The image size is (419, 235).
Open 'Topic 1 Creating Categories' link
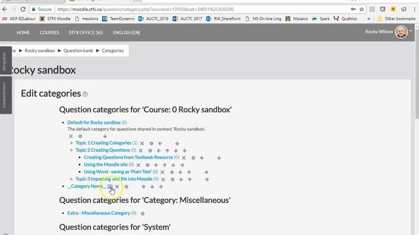(103, 143)
